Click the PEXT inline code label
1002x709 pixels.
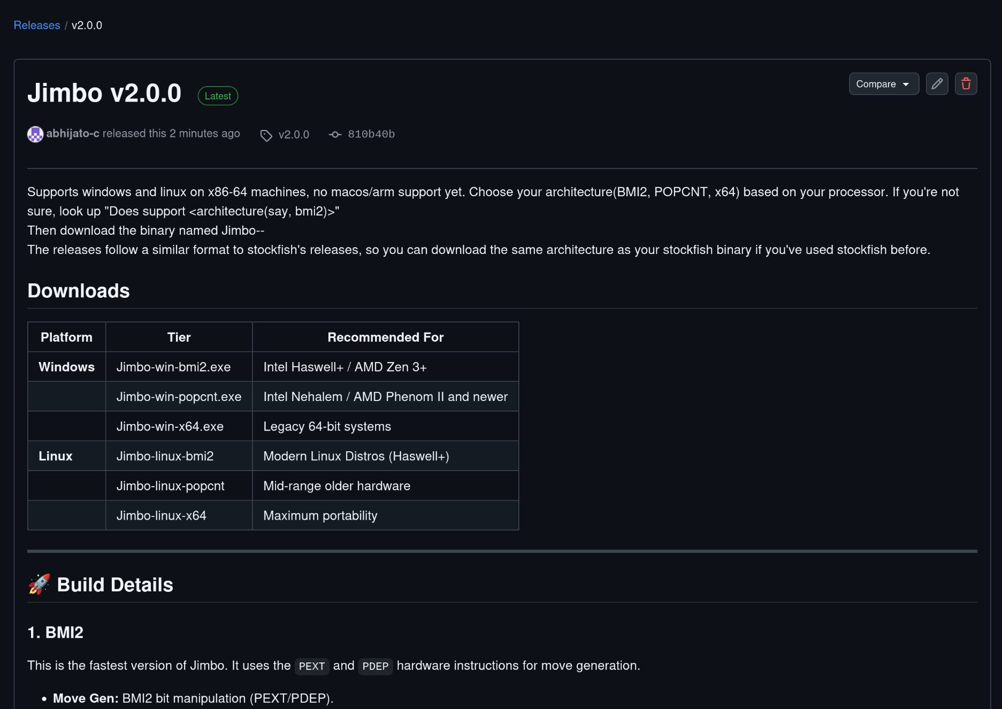[311, 666]
